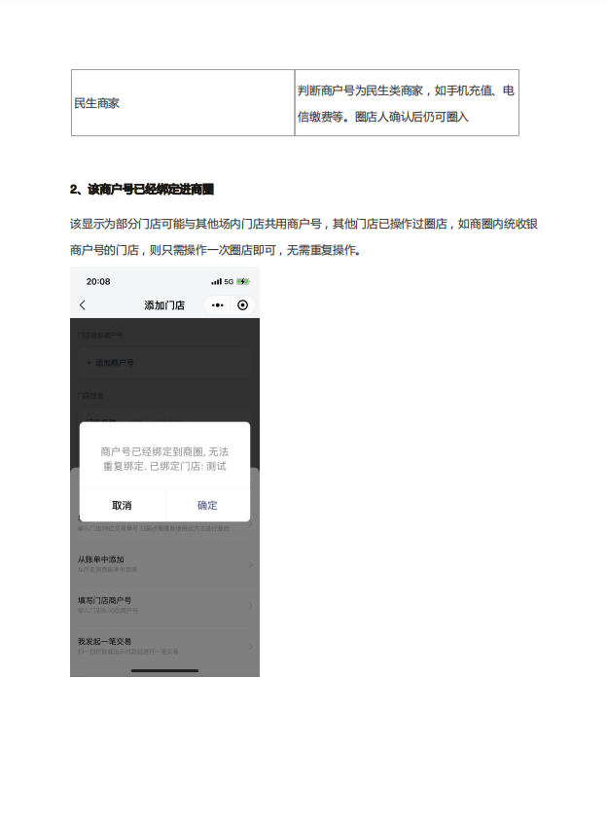This screenshot has height=821, width=607.
Task: Tap the circular close target icon
Action: click(x=242, y=304)
